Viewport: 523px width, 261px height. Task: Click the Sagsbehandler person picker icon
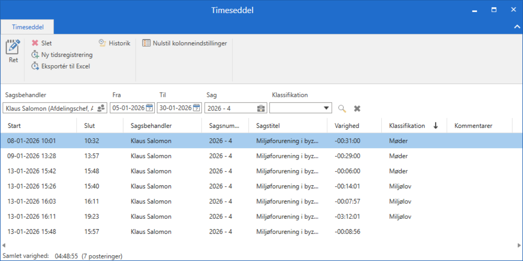click(101, 108)
